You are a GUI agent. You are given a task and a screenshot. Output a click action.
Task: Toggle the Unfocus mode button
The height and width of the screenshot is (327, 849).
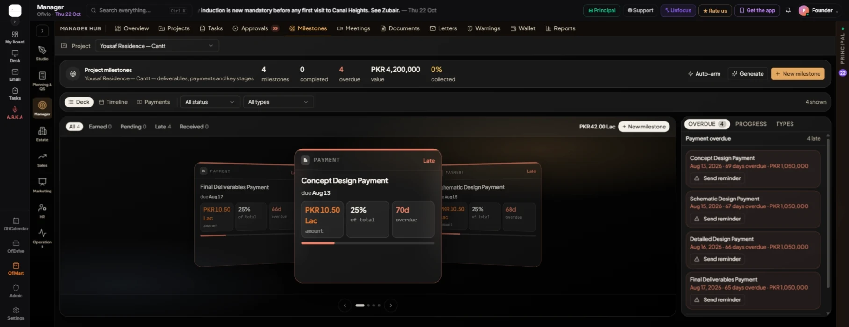[678, 10]
